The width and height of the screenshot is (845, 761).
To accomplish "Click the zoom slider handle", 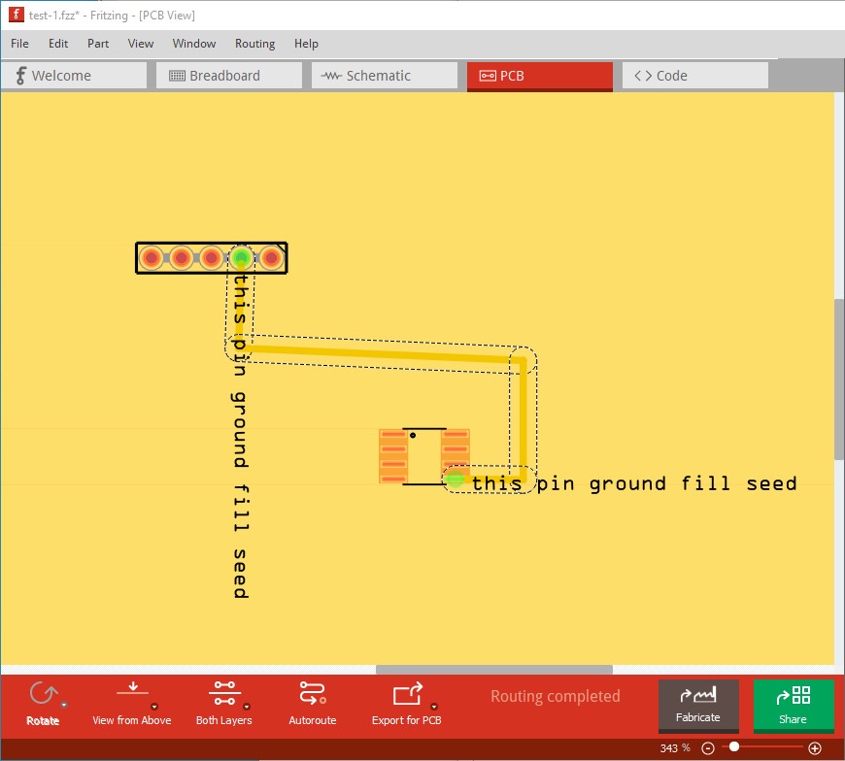I will [x=734, y=747].
